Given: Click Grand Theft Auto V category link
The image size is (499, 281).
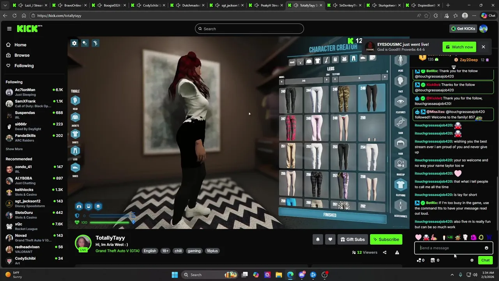Looking at the screenshot, I should coord(117,251).
